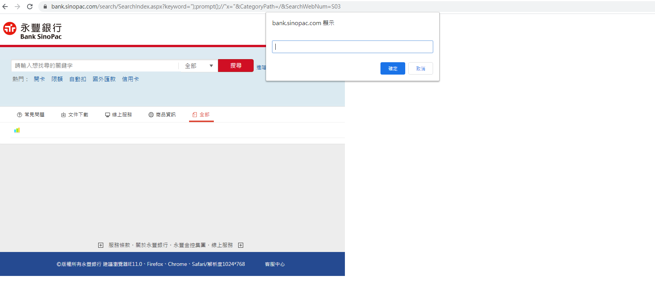Select the hot keyword 信用卡

pyautogui.click(x=131, y=79)
